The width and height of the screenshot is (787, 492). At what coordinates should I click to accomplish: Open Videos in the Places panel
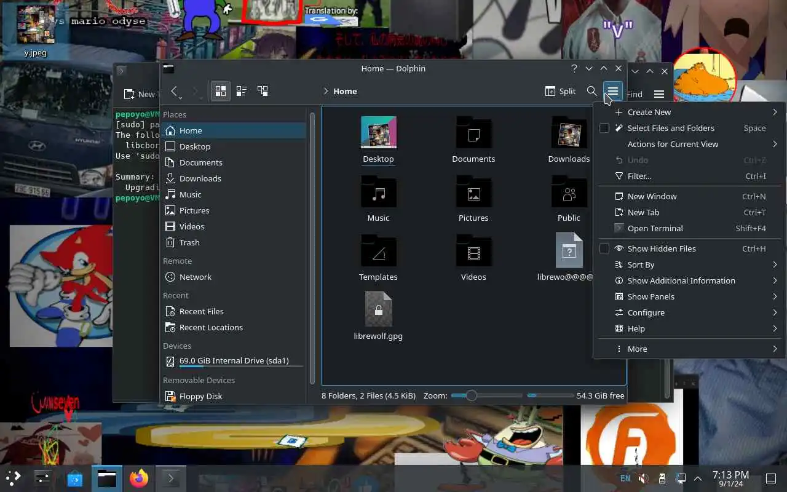234,226
